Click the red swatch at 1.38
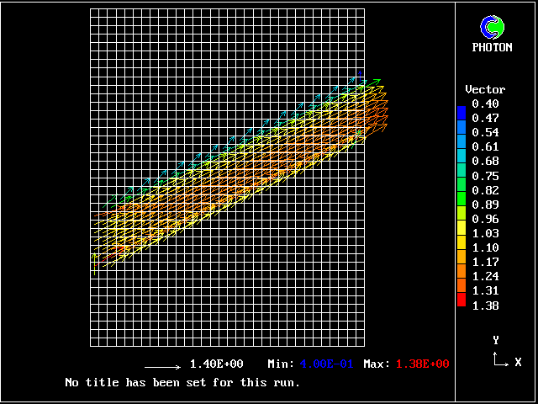 461,300
